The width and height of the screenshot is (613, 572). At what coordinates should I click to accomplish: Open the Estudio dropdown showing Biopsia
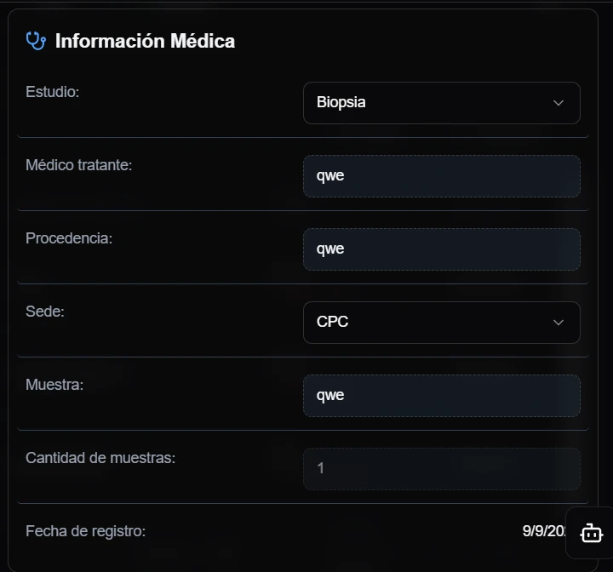pyautogui.click(x=426, y=103)
